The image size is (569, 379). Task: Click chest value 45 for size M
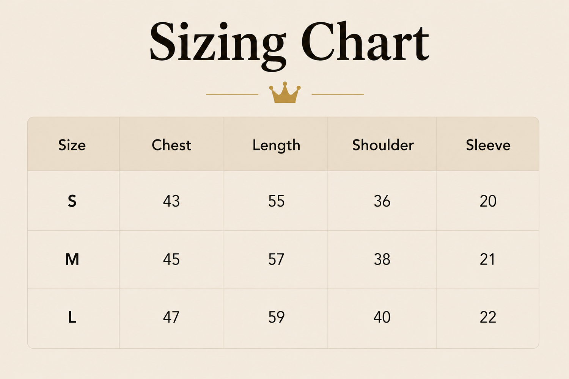[171, 260]
